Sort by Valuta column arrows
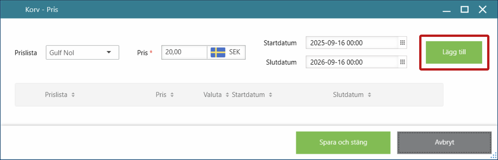This screenshot has height=160, width=498. click(x=227, y=95)
